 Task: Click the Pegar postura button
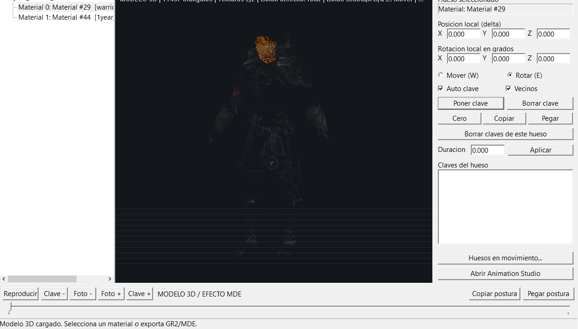click(548, 294)
